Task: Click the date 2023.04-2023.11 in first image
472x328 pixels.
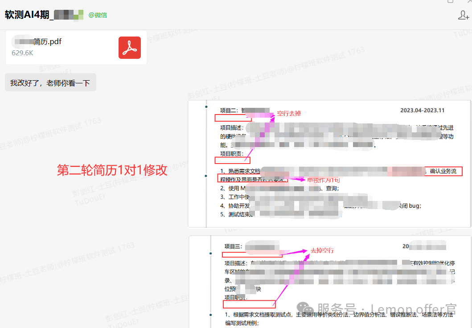Action: [422, 111]
